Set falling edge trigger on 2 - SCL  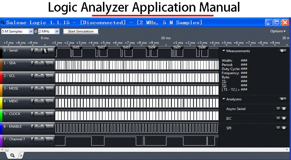point(45,76)
